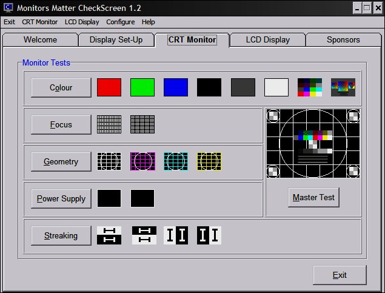
Task: Select the CRT Monitor tab
Action: 192,40
